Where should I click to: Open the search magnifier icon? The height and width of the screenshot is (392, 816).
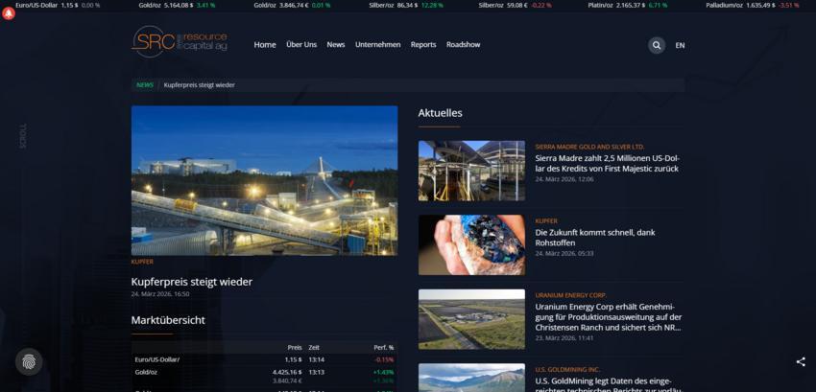(x=657, y=45)
